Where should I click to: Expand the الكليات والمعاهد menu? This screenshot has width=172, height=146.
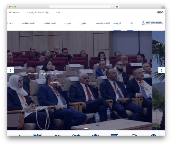click(101, 23)
